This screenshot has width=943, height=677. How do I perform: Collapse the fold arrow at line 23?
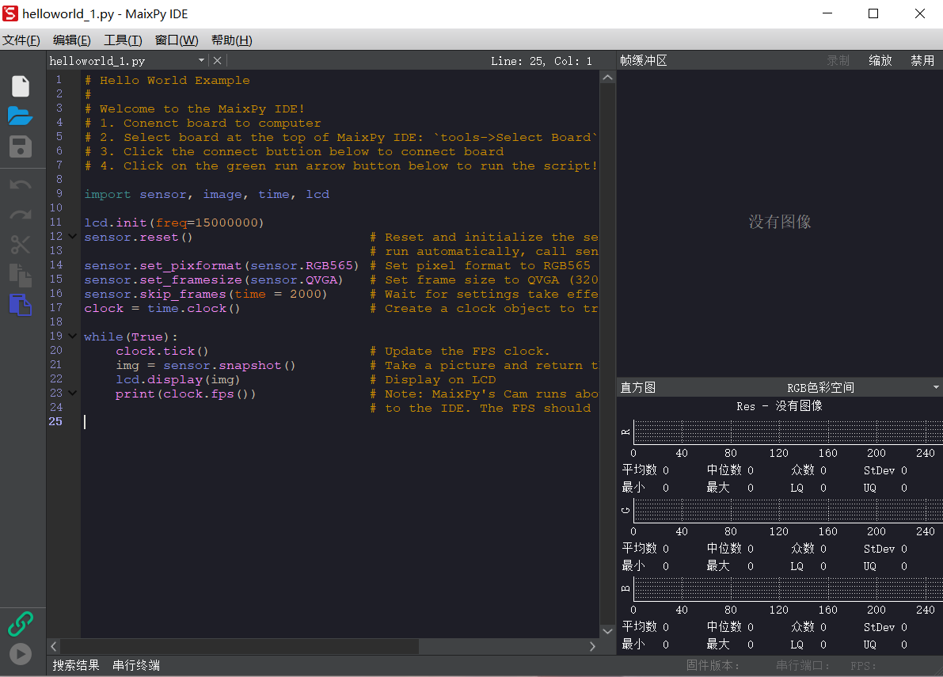click(72, 394)
